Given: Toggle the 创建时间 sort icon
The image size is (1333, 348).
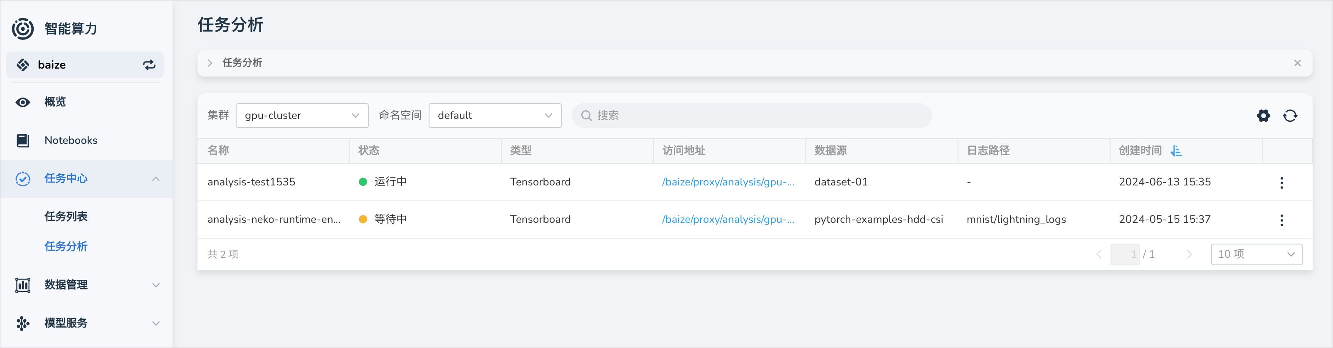Looking at the screenshot, I should 1176,151.
